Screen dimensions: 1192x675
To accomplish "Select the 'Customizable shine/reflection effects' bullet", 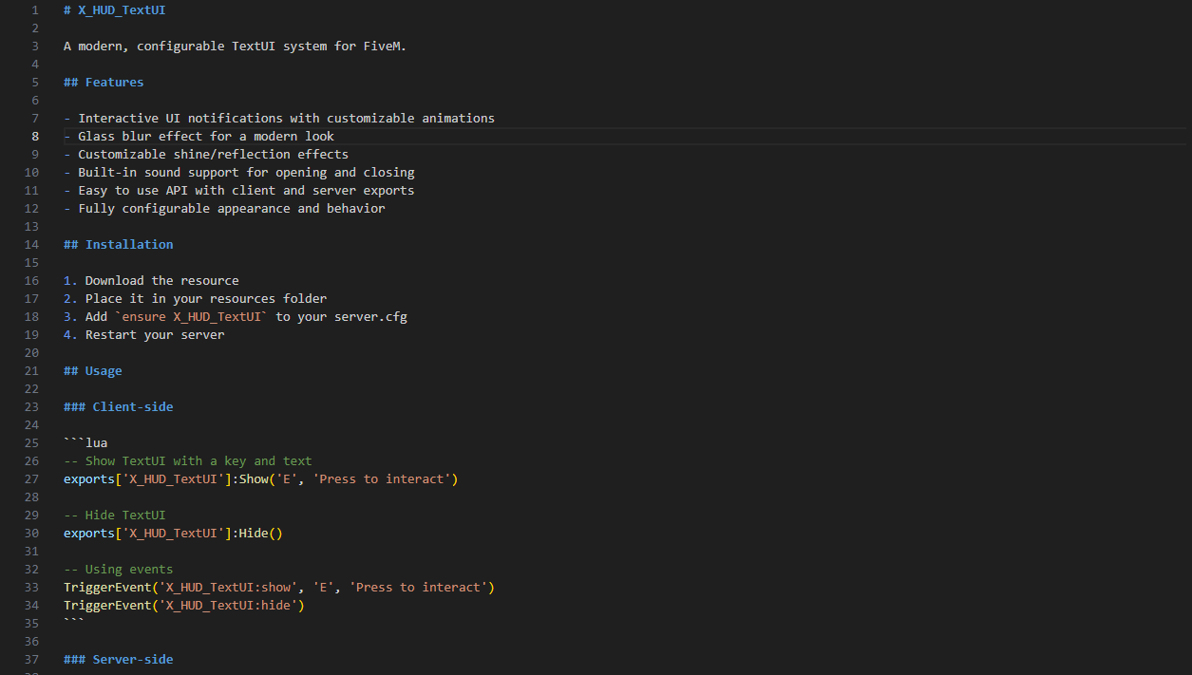I will pyautogui.click(x=206, y=154).
